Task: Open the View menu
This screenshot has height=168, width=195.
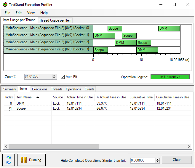Action: coord(31,13)
